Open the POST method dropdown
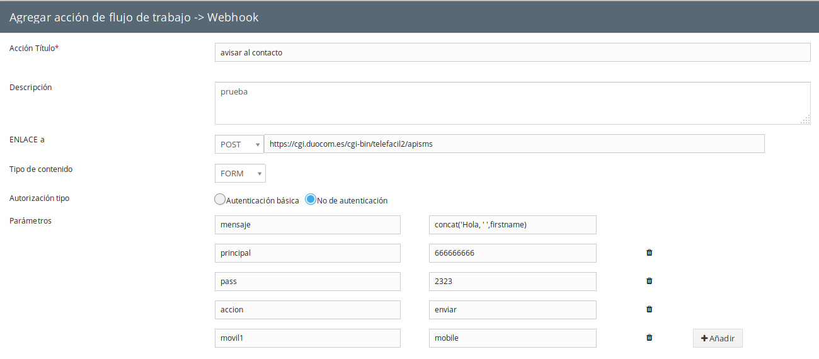The height and width of the screenshot is (359, 819). pos(239,144)
